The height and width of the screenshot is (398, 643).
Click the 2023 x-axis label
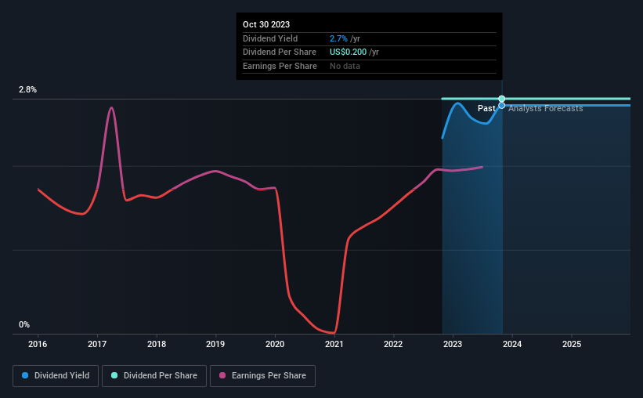pos(453,344)
